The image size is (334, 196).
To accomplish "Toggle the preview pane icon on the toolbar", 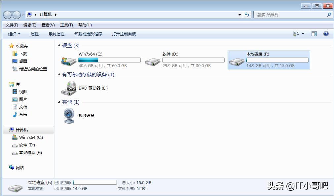I will (314, 34).
